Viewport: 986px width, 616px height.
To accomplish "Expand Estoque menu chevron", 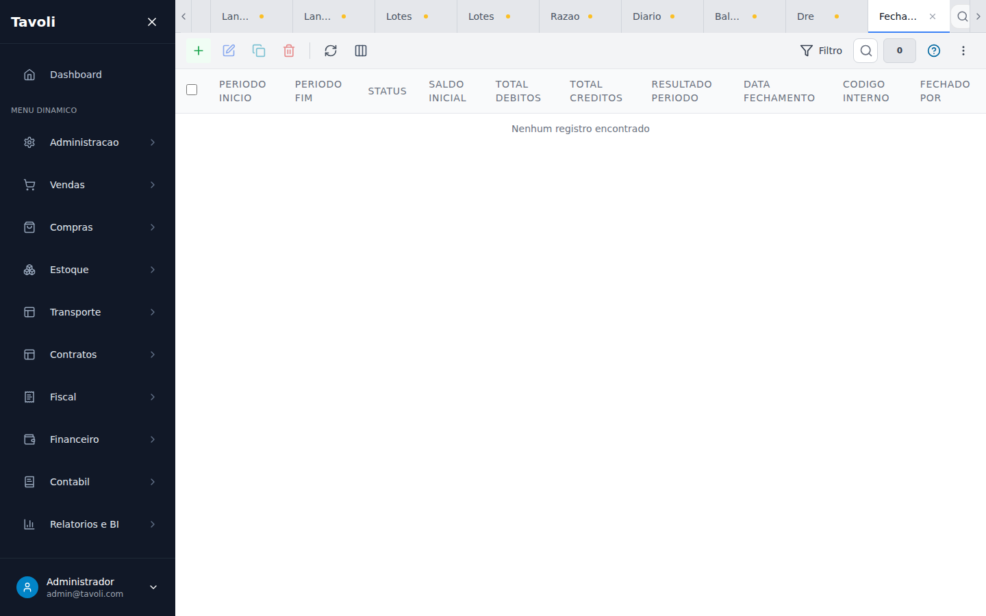I will pos(153,270).
